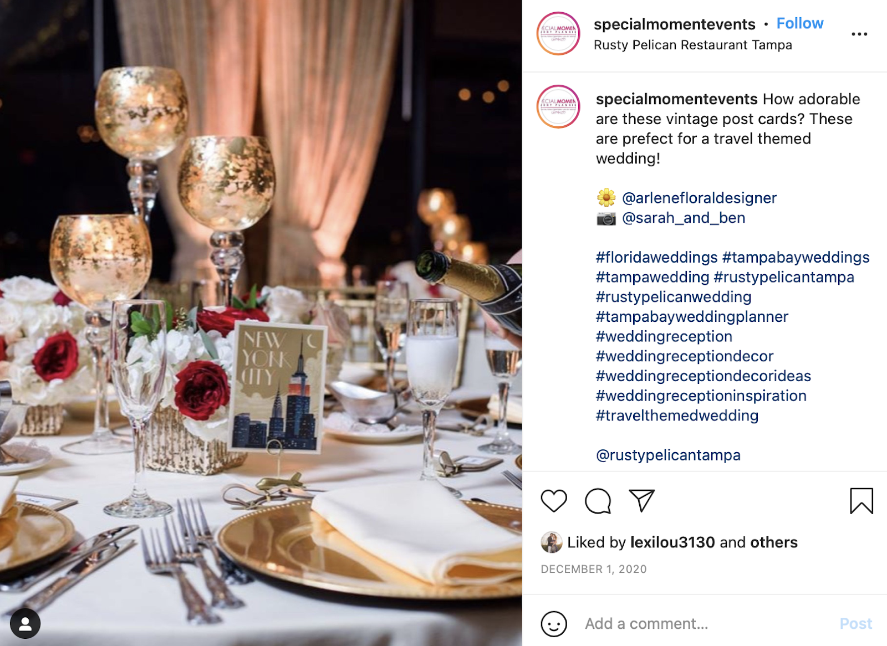Image resolution: width=887 pixels, height=646 pixels.
Task: Open the @rustypelicantampa mention
Action: (668, 455)
